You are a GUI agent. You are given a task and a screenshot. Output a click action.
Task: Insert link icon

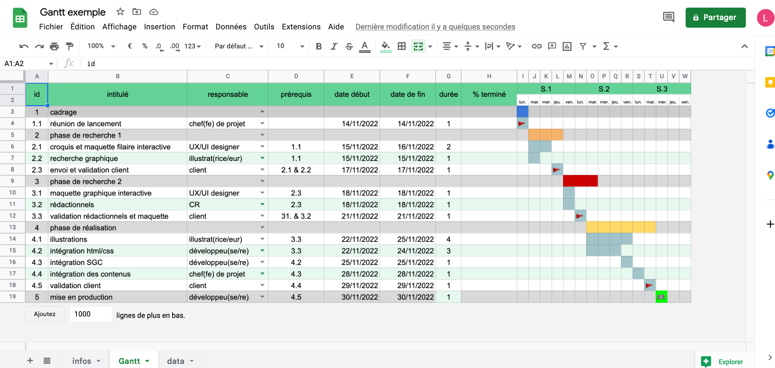(x=537, y=46)
